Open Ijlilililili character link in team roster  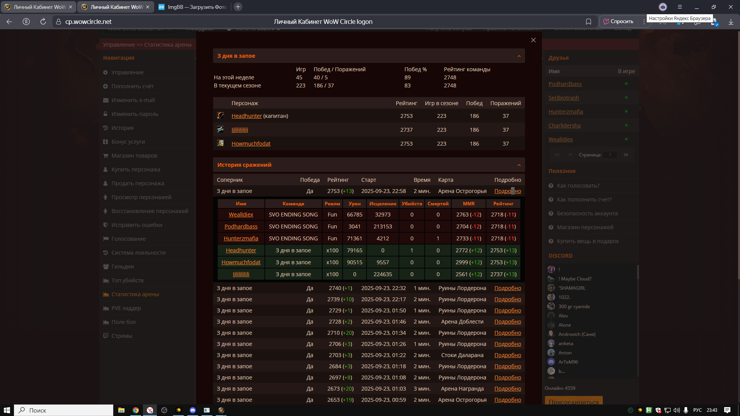click(x=240, y=130)
